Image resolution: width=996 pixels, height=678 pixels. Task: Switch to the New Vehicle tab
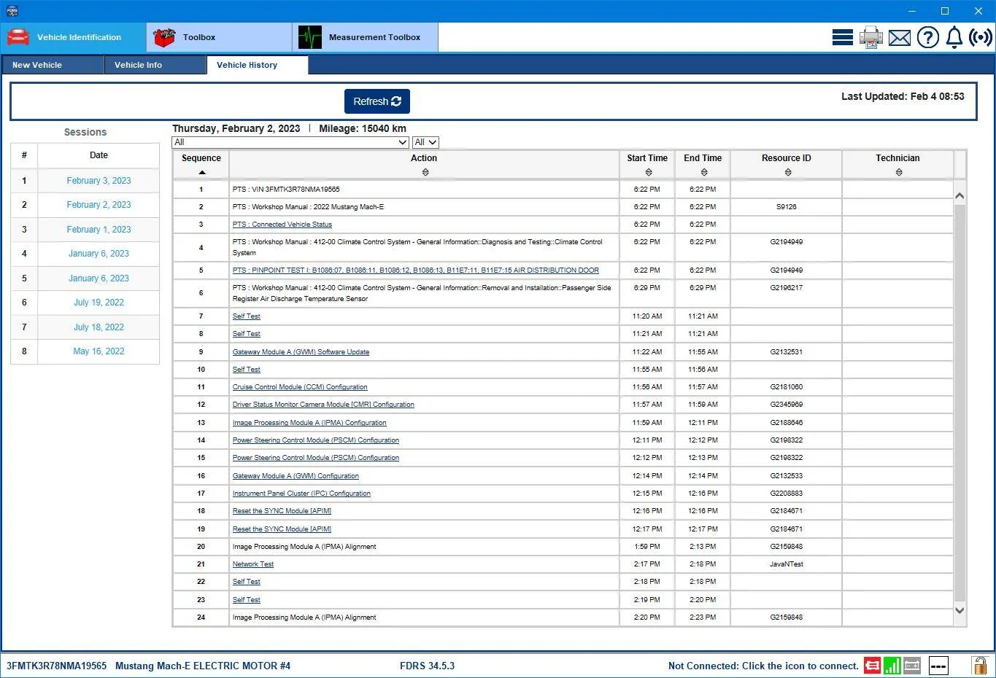click(x=53, y=65)
